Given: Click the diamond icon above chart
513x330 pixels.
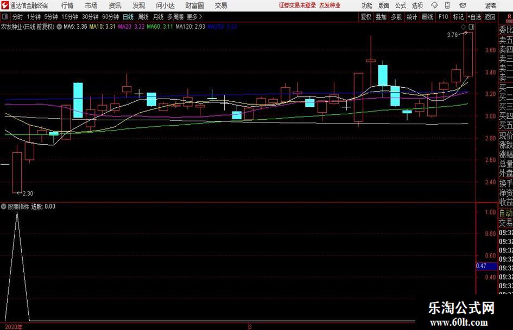Looking at the screenshot, I should click(464, 27).
